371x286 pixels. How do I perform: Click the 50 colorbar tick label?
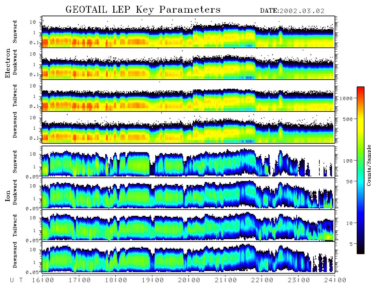click(x=349, y=182)
